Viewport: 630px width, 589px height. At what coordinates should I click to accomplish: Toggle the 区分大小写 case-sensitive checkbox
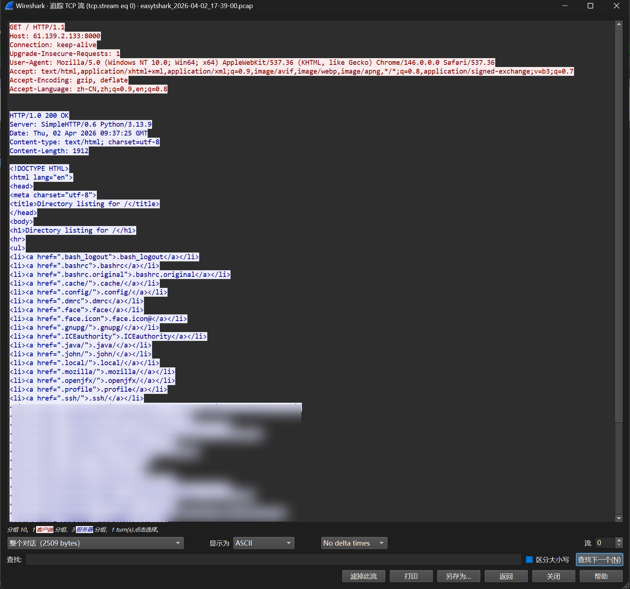[529, 560]
